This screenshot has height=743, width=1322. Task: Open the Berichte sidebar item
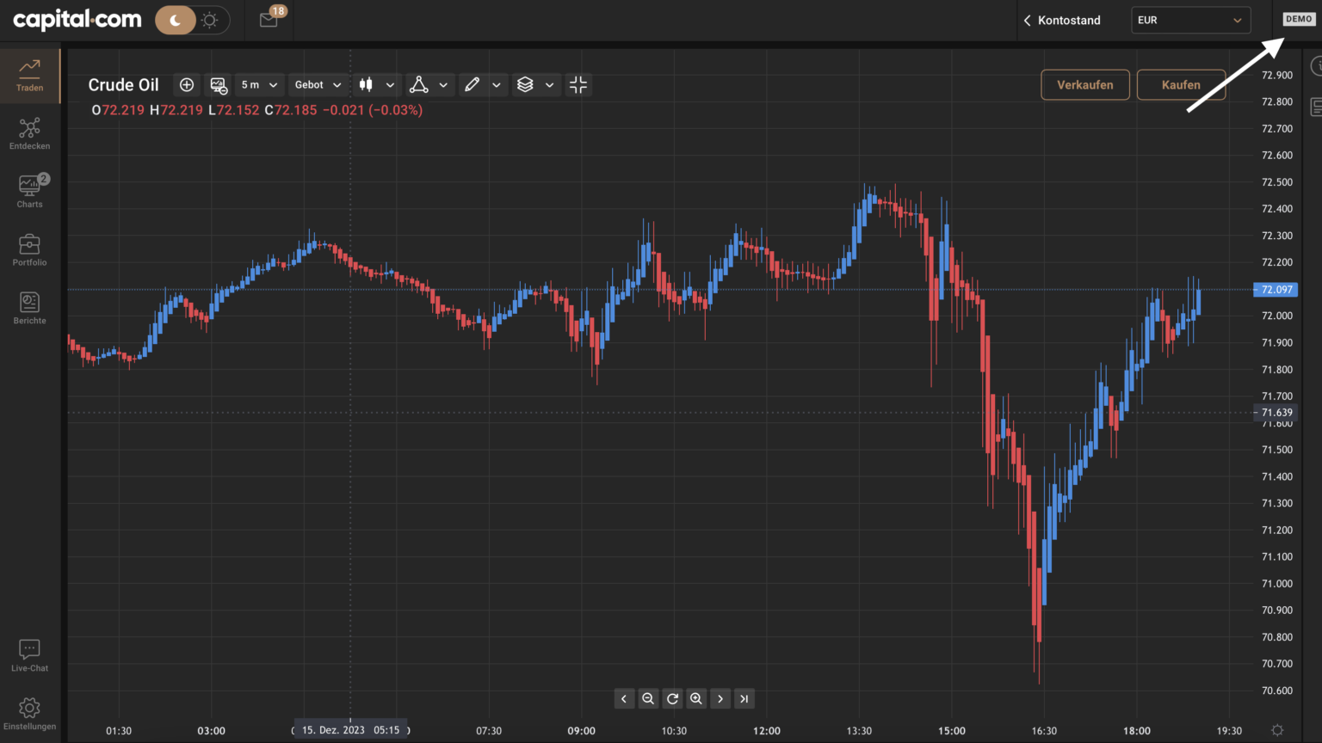pyautogui.click(x=29, y=307)
